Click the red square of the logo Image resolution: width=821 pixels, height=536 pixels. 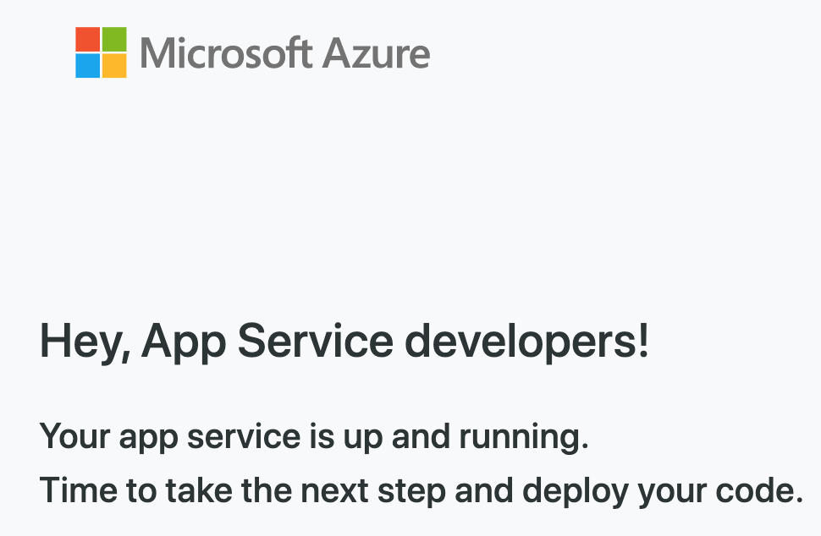[x=88, y=40]
